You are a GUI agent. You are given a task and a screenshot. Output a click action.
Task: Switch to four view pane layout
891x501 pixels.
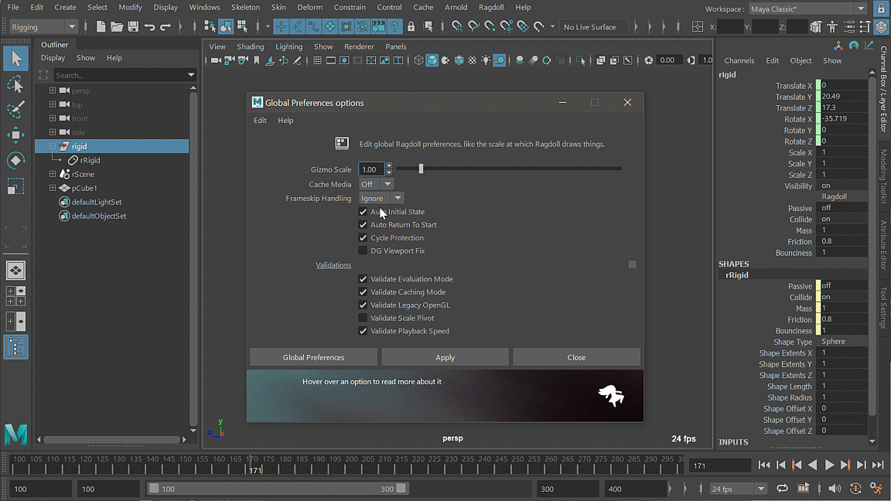[x=15, y=296]
